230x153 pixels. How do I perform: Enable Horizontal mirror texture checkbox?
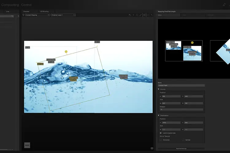coord(161,140)
